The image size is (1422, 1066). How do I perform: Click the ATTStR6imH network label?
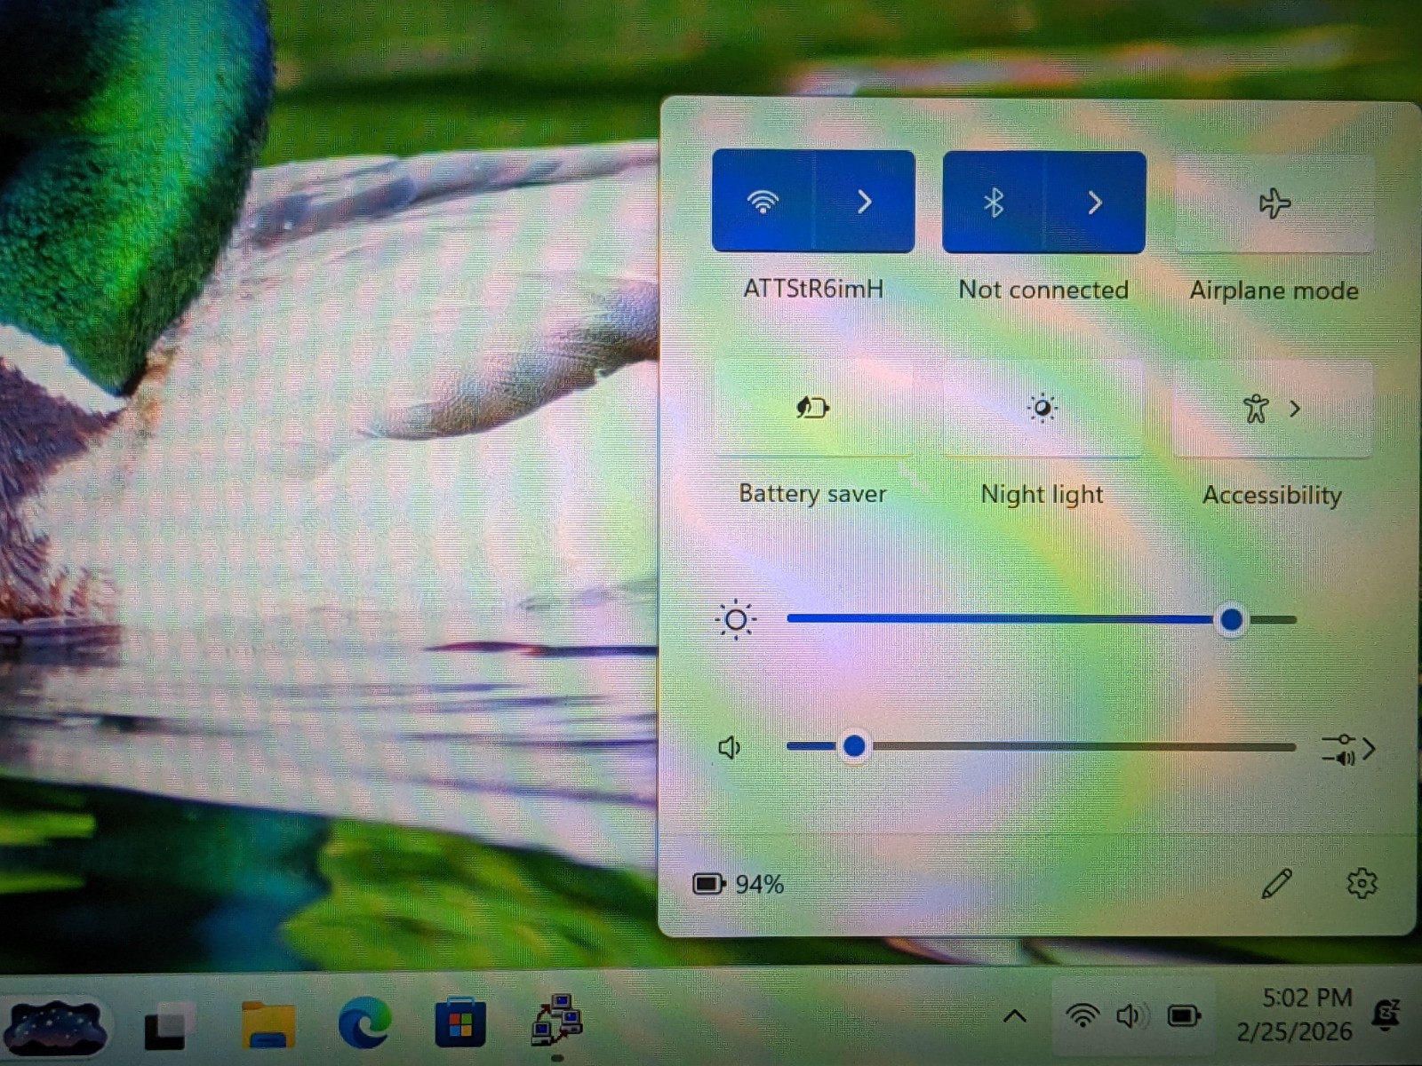813,289
